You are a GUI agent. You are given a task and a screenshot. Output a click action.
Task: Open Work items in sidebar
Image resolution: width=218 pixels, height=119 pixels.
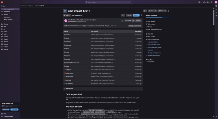coord(10,17)
